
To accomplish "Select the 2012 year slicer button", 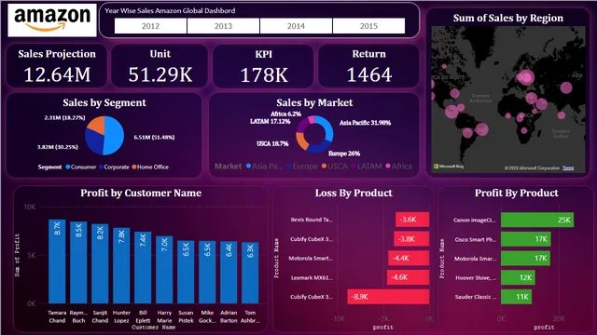I will (x=150, y=26).
